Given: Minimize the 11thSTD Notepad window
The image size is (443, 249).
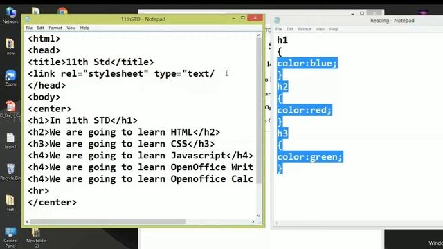Looking at the screenshot, I should point(233,18).
